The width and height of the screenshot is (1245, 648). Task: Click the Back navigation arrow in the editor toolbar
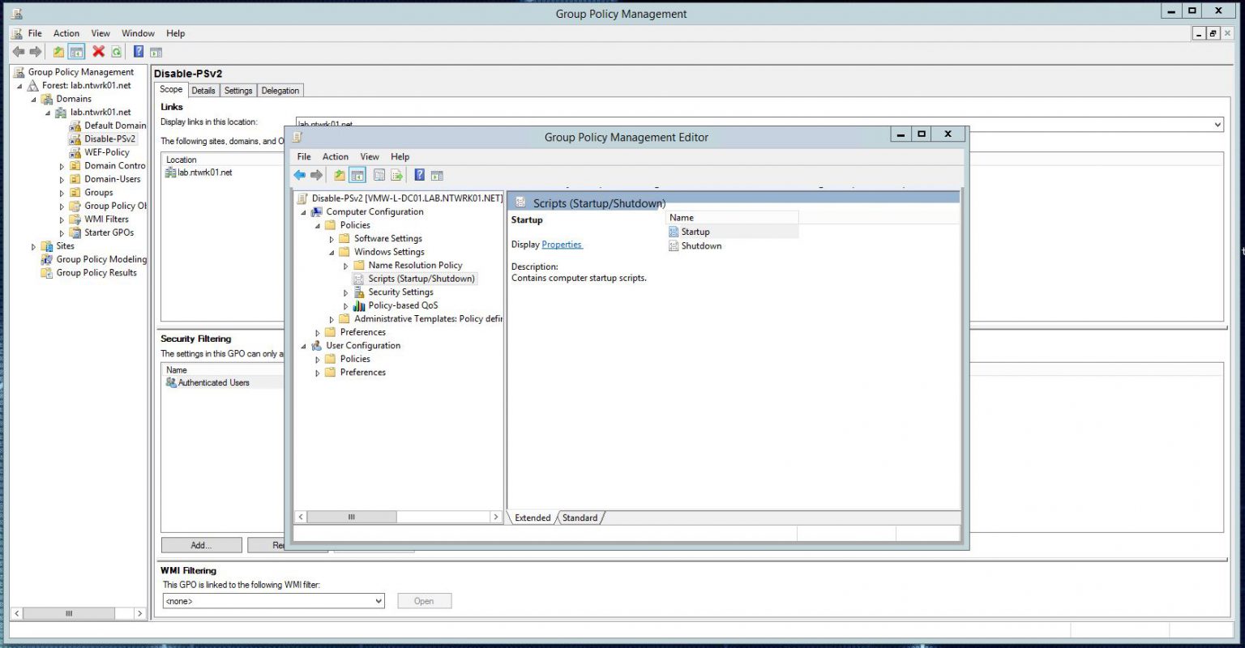tap(299, 175)
